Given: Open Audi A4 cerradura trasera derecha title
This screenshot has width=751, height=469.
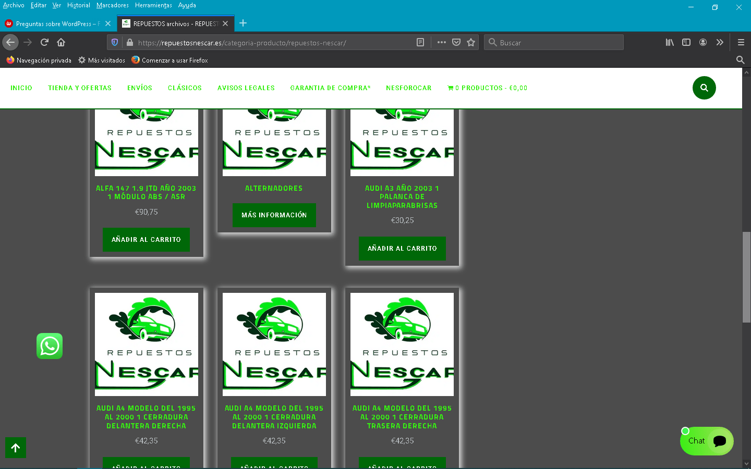Looking at the screenshot, I should (402, 417).
